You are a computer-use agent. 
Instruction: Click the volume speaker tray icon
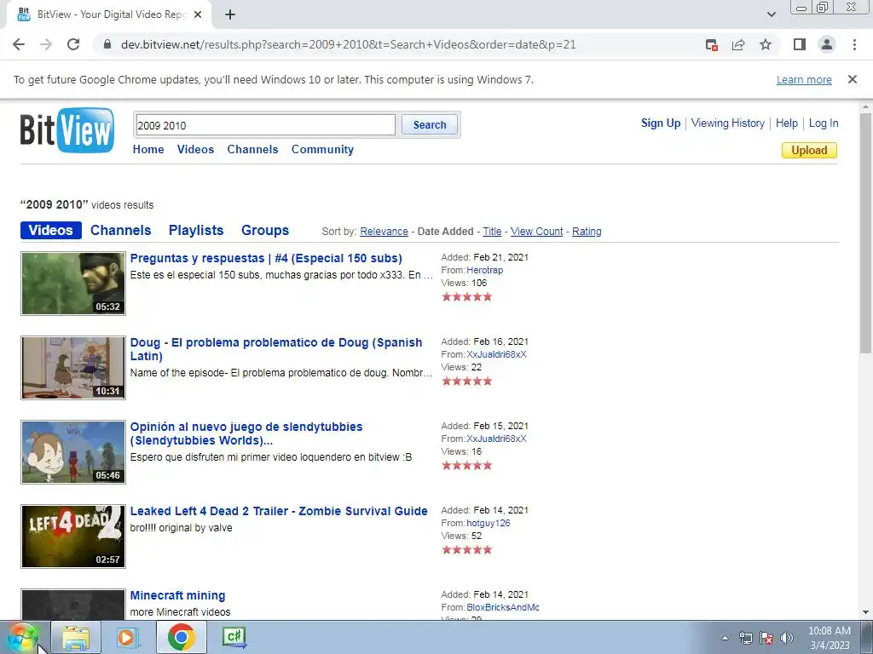click(x=787, y=638)
